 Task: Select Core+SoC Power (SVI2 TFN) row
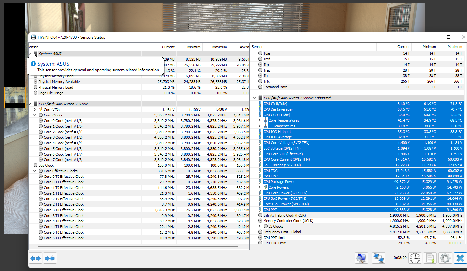coord(358,204)
